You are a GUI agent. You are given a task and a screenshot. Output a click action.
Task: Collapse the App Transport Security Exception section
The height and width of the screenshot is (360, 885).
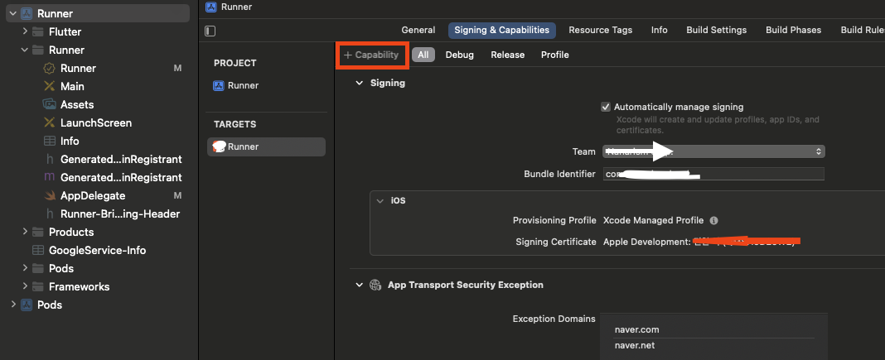pyautogui.click(x=359, y=285)
